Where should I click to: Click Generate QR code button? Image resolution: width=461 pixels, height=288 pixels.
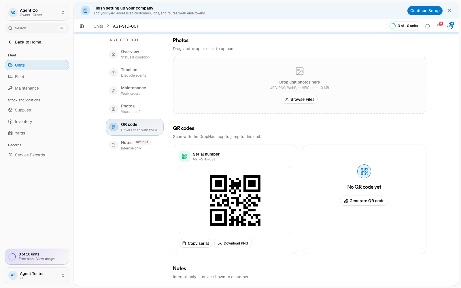(364, 201)
